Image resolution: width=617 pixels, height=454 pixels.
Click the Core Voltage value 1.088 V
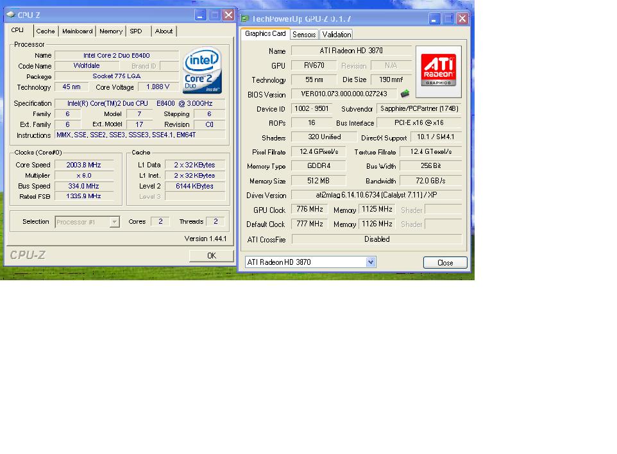(x=158, y=87)
